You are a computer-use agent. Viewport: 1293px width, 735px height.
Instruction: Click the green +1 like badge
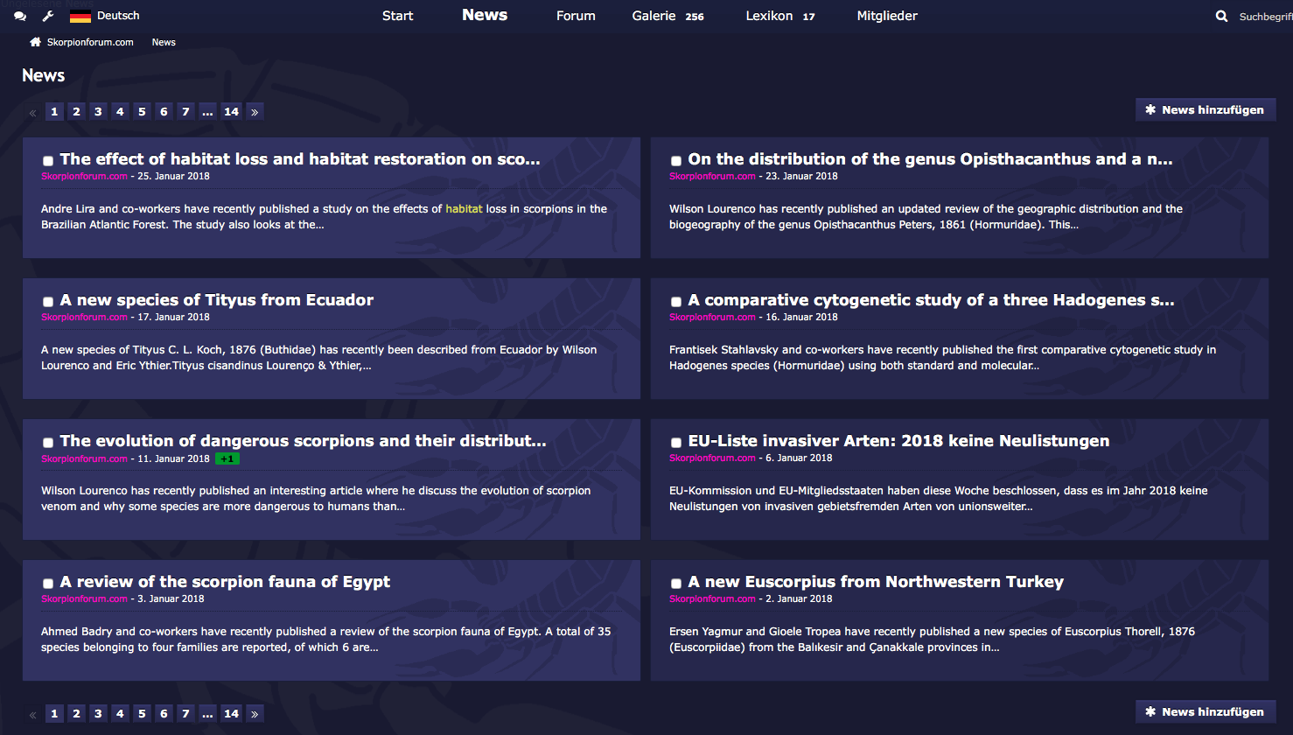point(227,458)
